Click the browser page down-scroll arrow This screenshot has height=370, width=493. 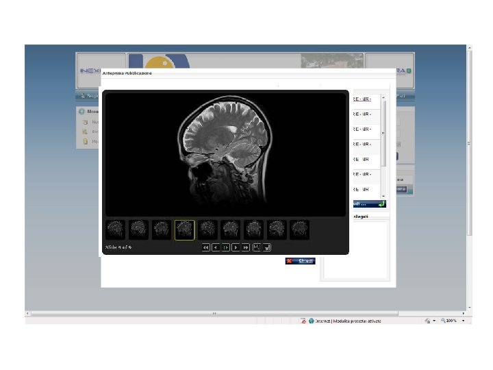pyautogui.click(x=470, y=308)
